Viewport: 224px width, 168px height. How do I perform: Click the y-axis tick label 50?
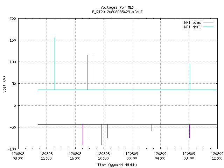tap(14, 84)
